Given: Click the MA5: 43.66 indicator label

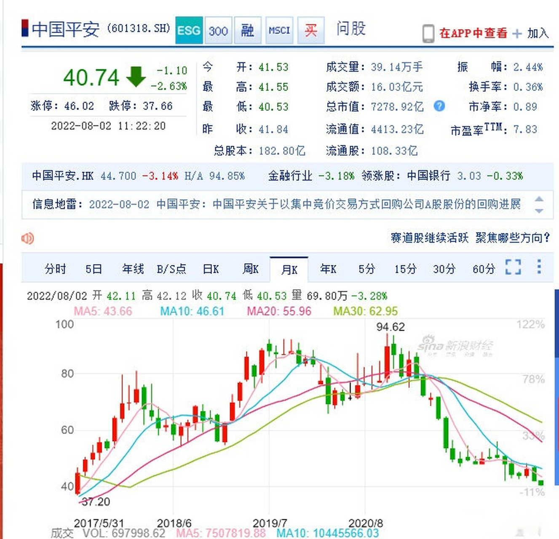Looking at the screenshot, I should (103, 311).
